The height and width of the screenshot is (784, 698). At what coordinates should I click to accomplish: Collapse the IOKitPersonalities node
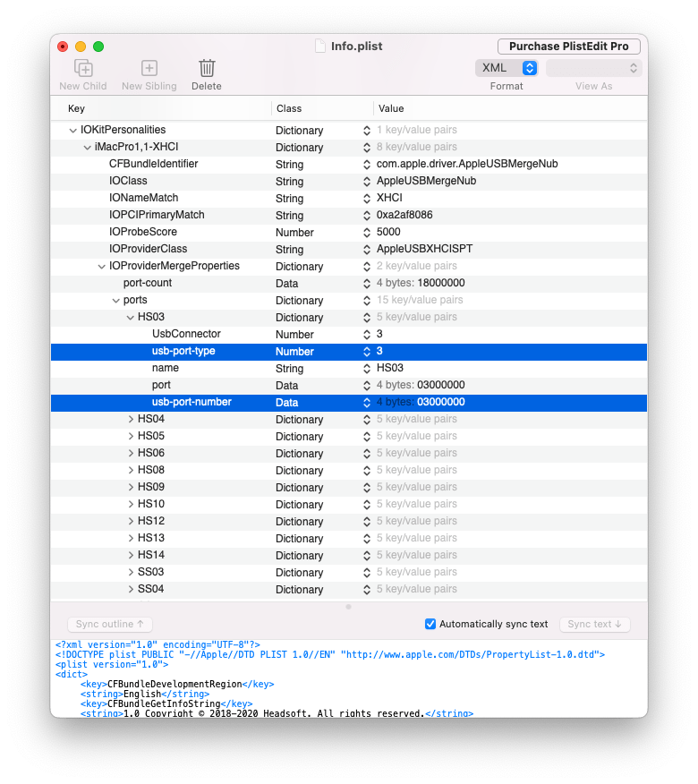73,130
